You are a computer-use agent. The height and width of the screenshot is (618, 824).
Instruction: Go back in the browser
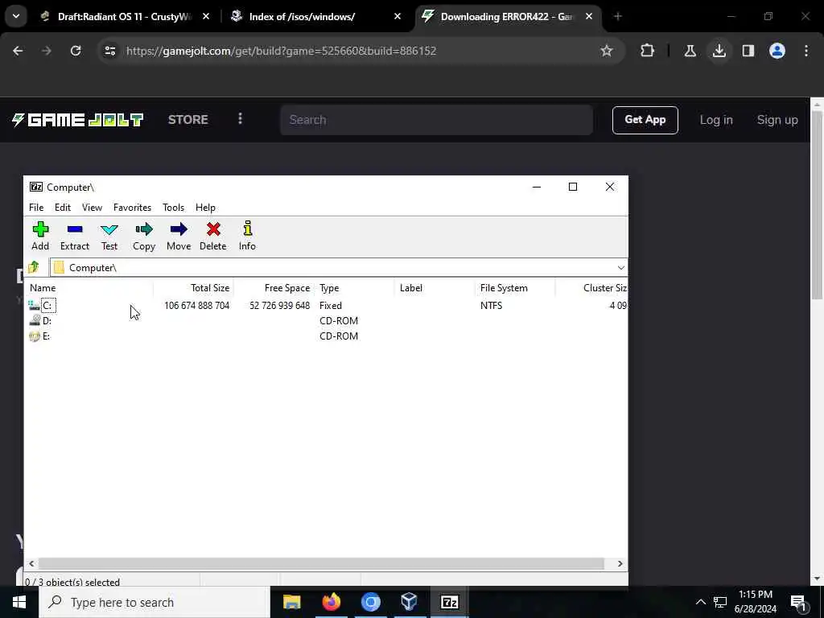pyautogui.click(x=18, y=51)
